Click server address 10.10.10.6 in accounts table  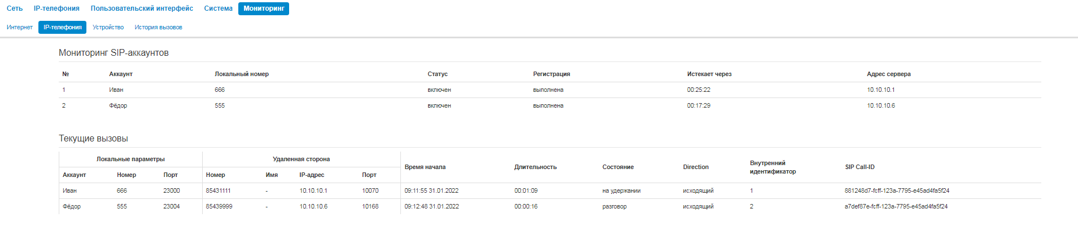(x=881, y=105)
